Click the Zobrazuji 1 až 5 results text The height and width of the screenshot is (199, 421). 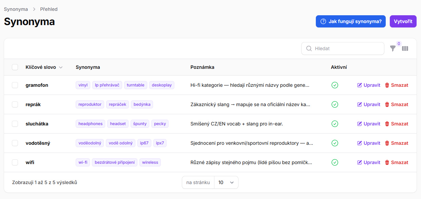[x=45, y=182]
